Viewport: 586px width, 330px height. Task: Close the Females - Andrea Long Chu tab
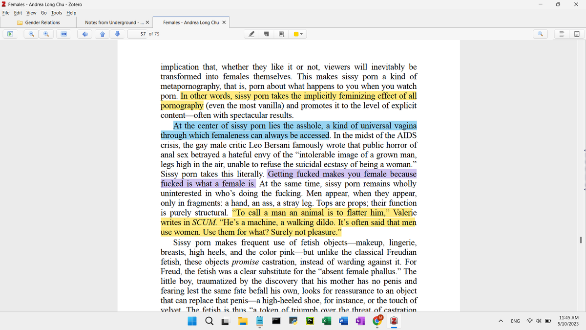(x=224, y=22)
